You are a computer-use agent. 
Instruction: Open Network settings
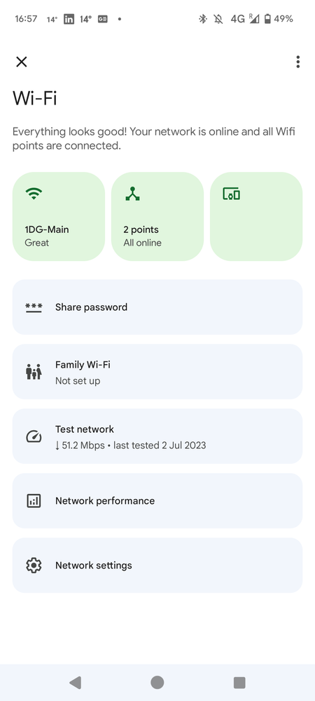tap(157, 565)
